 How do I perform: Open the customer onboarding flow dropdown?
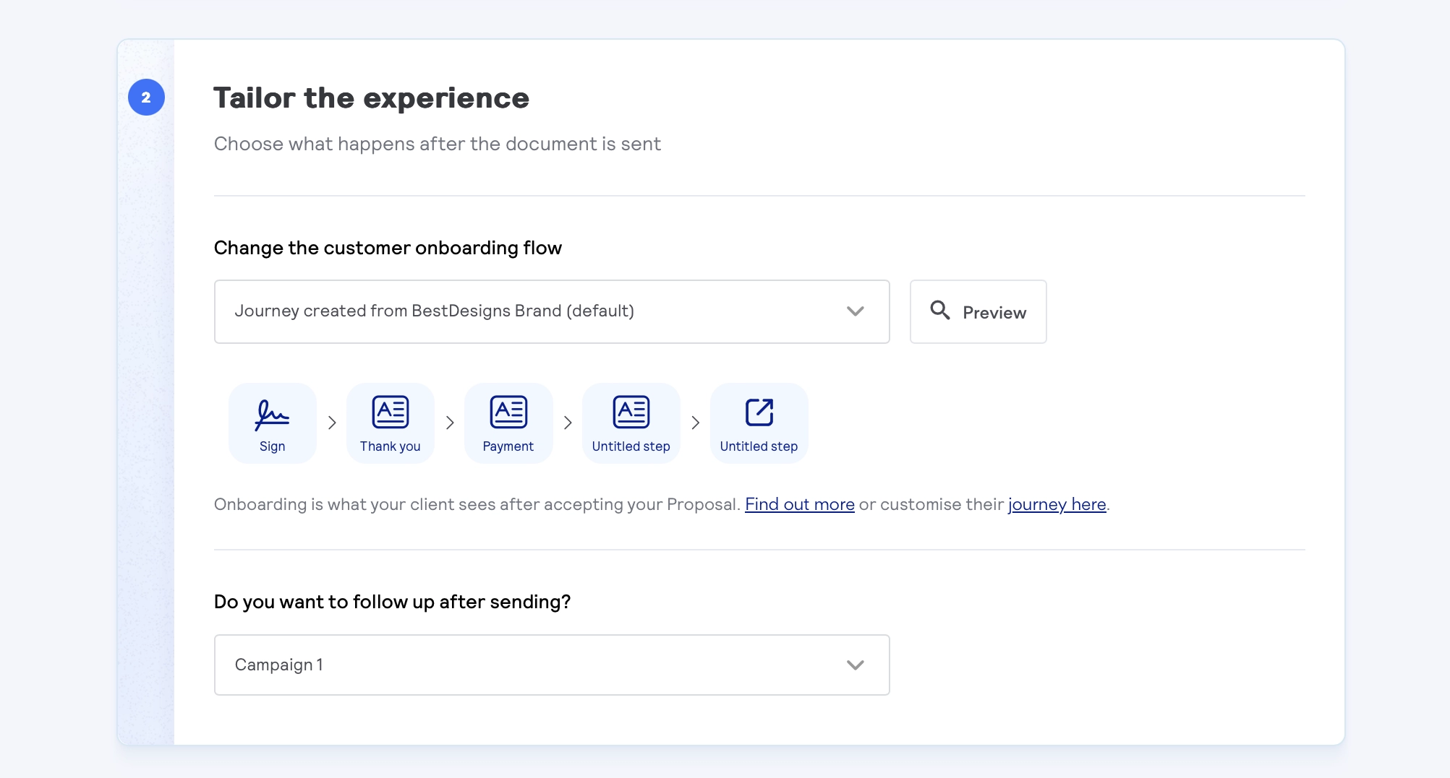point(551,311)
